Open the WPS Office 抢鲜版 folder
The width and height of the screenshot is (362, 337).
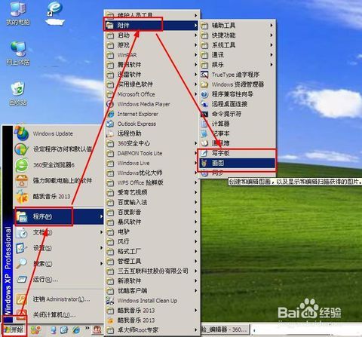(x=152, y=182)
